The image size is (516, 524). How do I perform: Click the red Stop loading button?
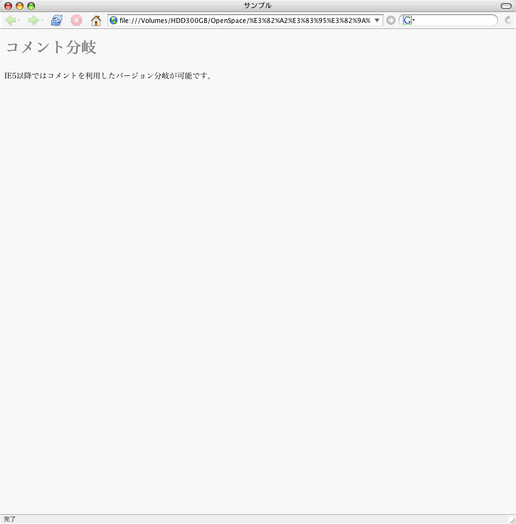pyautogui.click(x=76, y=20)
